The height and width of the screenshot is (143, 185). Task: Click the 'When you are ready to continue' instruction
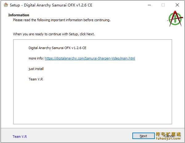54,34
